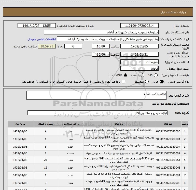Click quantity 20 in row 5
Viewport: 196px width, 190px height.
pyautogui.click(x=46, y=160)
